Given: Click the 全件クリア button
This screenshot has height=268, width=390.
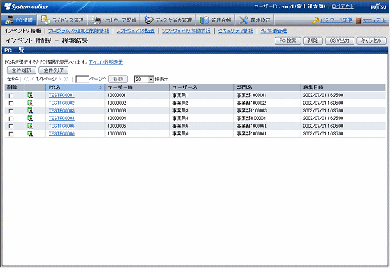Looking at the screenshot, I should click(54, 70).
